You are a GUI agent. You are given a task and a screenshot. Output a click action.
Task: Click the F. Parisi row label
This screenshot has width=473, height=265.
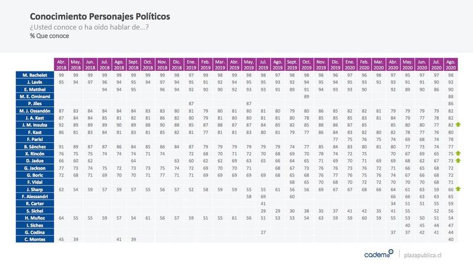point(35,139)
